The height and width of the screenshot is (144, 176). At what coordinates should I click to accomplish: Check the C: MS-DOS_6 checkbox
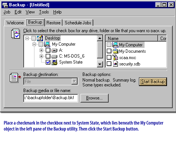click(x=48, y=56)
